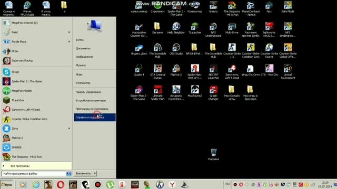Launch MegaFon Modem from Start menu

click(x=36, y=91)
